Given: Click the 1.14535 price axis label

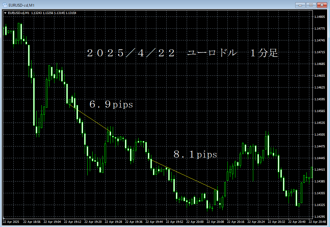Looking at the screenshot, I should 319,123.
